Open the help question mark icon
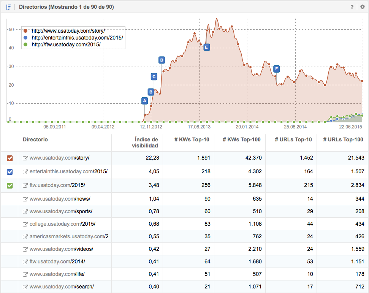The width and height of the screenshot is (369, 293). click(x=352, y=7)
